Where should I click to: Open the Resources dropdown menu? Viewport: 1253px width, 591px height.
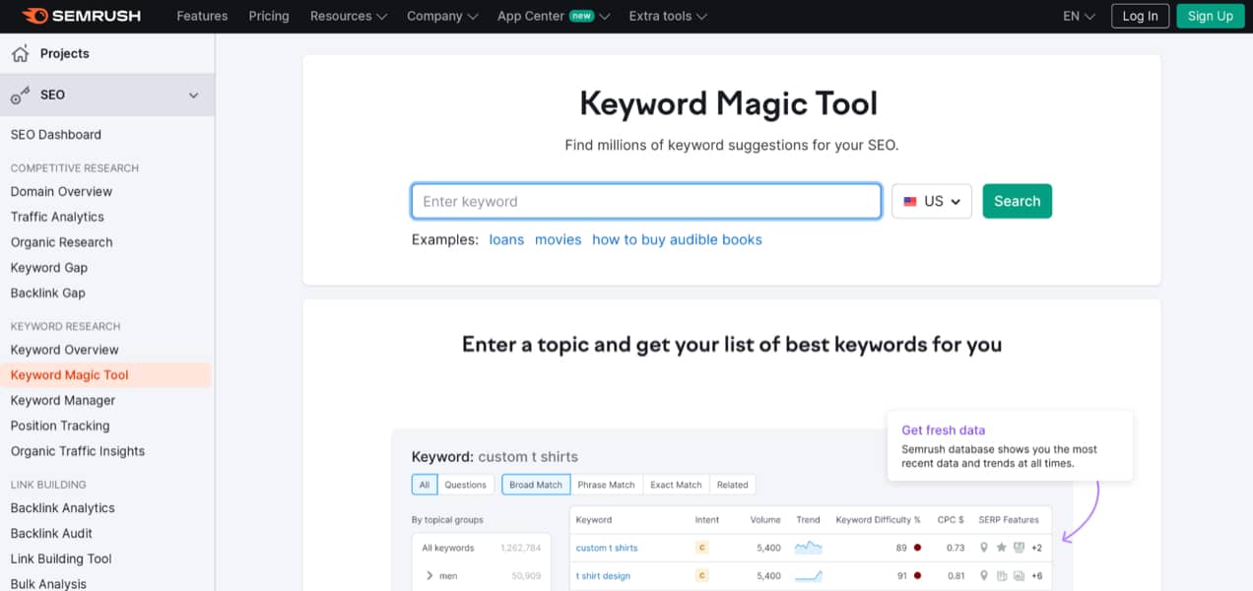349,16
